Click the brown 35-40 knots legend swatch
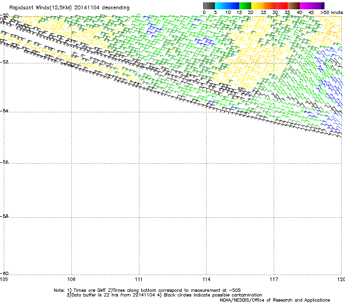Screen dimensions: 345x303 coord(294,6)
